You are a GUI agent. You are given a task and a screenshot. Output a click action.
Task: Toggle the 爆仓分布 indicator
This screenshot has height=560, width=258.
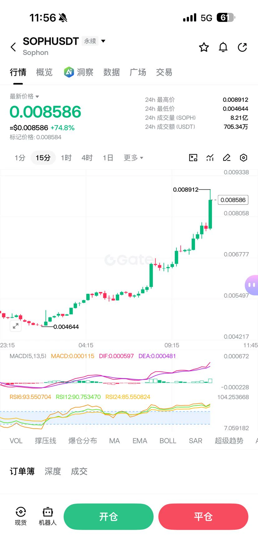pyautogui.click(x=83, y=441)
